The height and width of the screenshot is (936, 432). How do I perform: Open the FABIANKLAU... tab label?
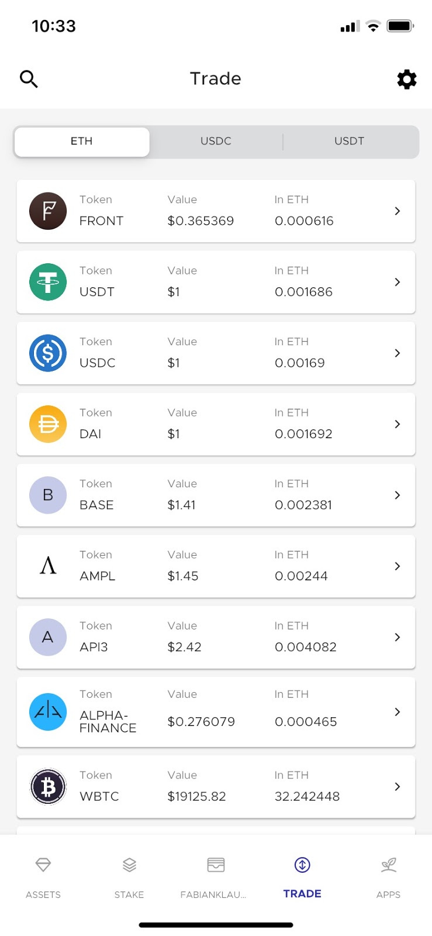(x=213, y=894)
